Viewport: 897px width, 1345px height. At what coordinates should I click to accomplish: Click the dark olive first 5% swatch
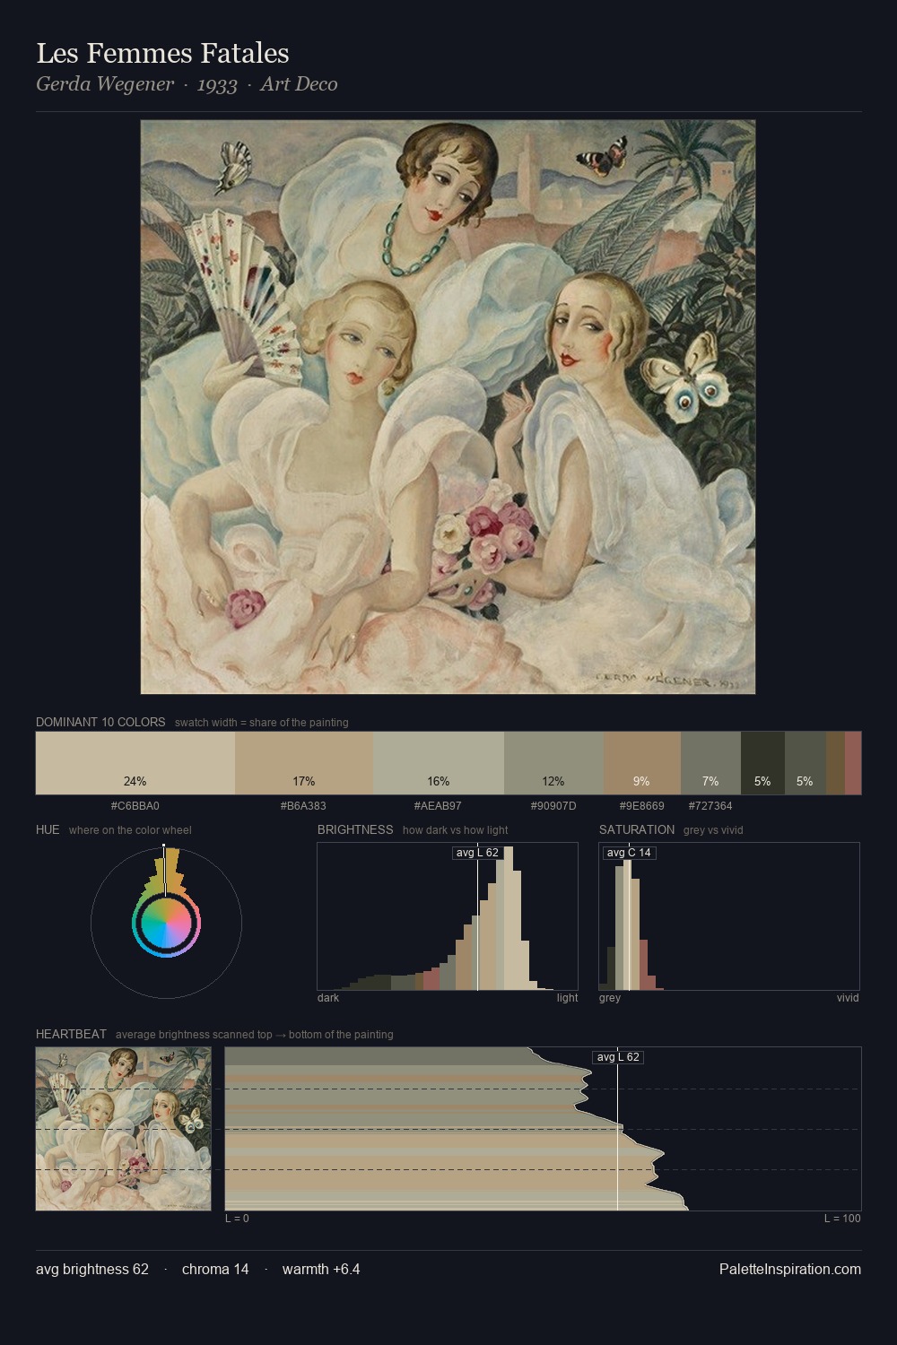[x=762, y=763]
